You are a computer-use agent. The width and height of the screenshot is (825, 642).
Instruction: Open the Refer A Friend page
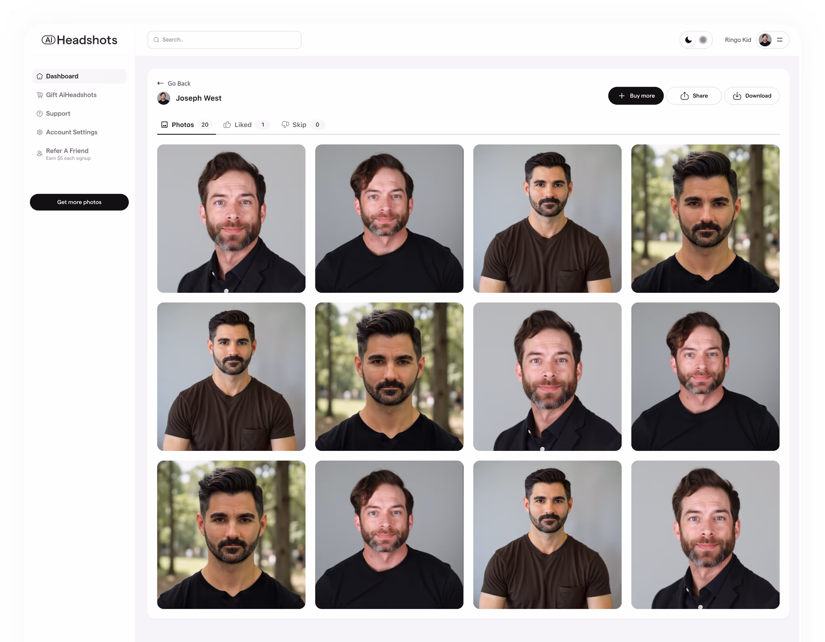click(x=67, y=151)
